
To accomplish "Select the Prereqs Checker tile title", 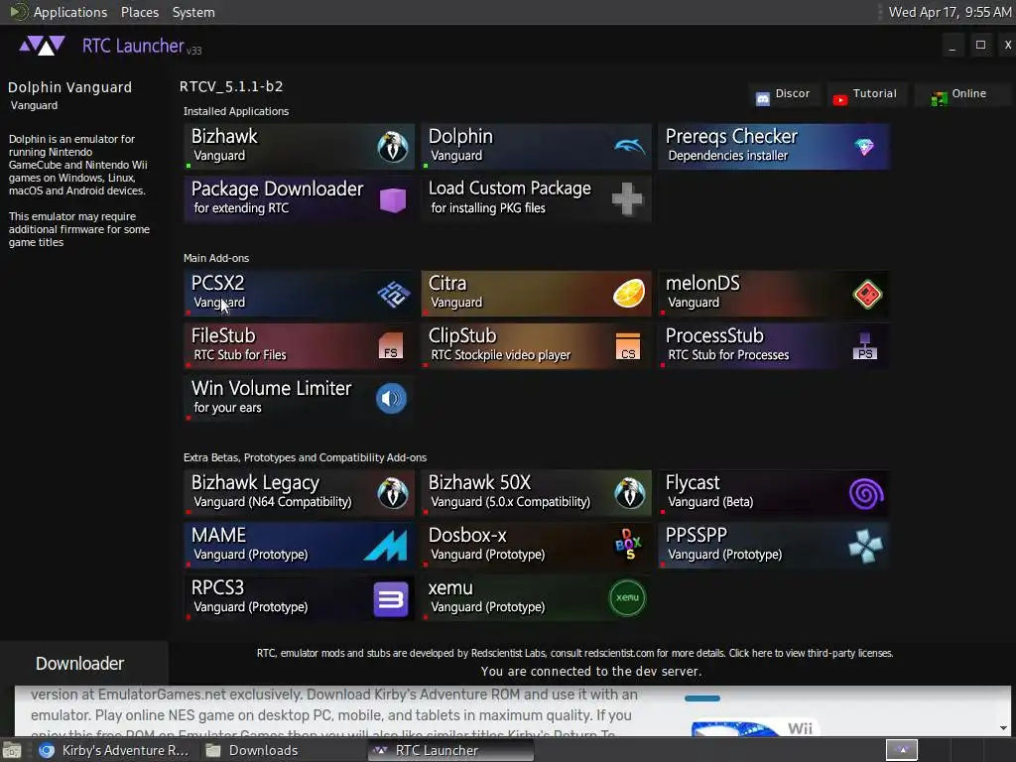I will point(731,136).
